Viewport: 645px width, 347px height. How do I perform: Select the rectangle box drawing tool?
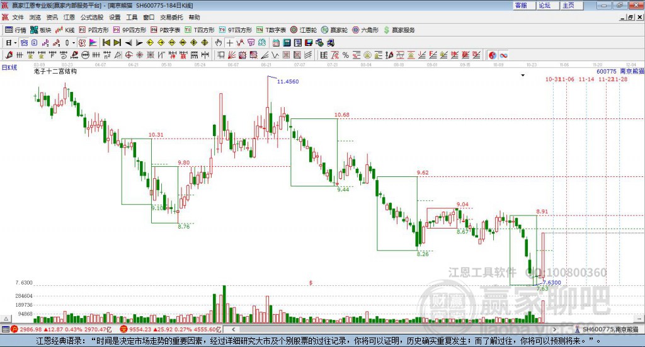click(x=221, y=55)
